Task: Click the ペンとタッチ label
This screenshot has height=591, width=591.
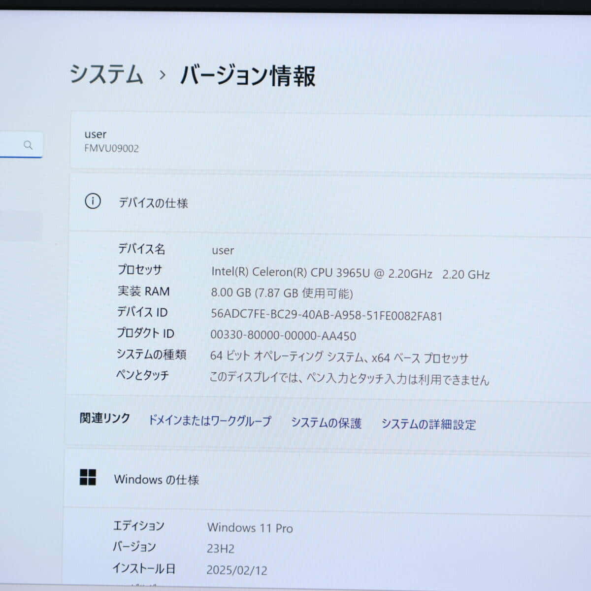Action: point(142,375)
